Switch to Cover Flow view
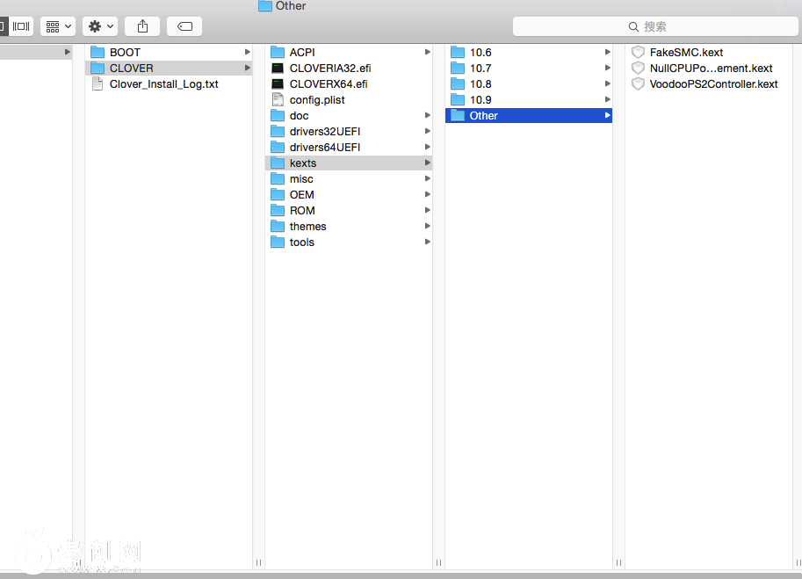Image resolution: width=802 pixels, height=579 pixels. [x=21, y=26]
